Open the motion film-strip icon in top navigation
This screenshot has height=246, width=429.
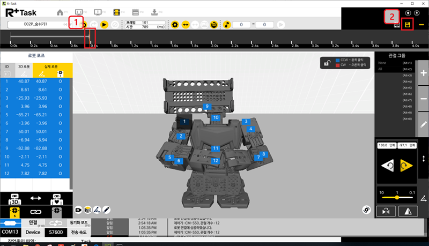[x=115, y=11]
